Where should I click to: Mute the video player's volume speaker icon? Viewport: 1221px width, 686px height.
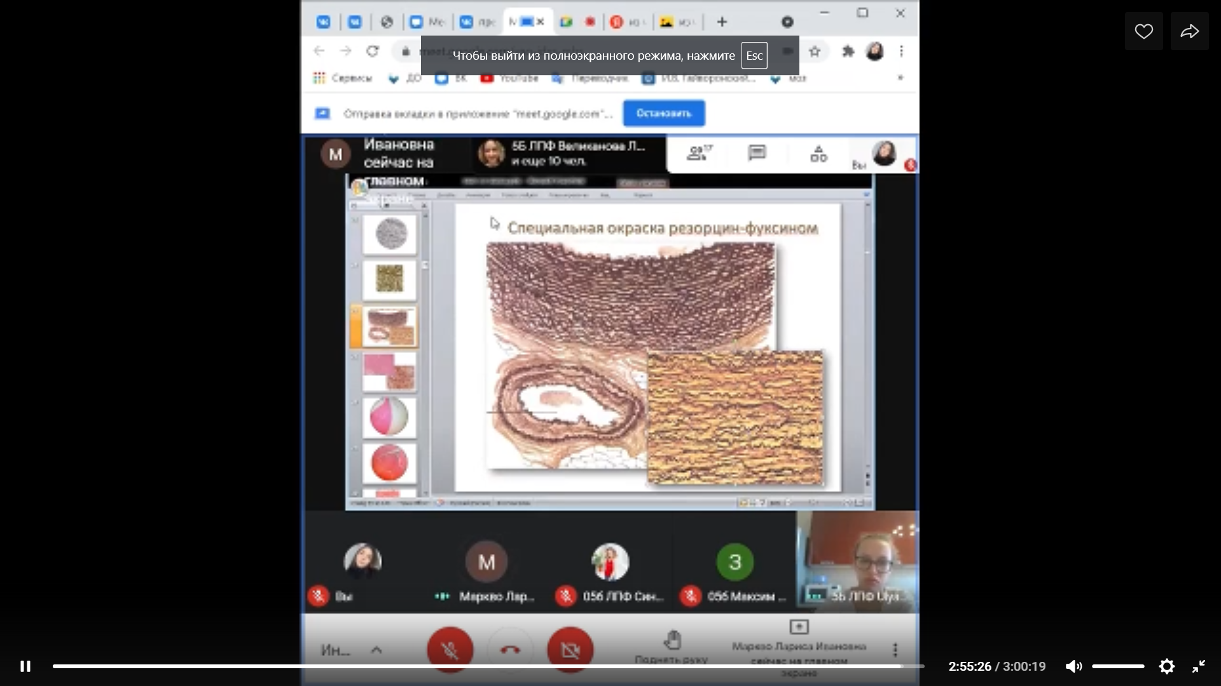coord(1073,666)
